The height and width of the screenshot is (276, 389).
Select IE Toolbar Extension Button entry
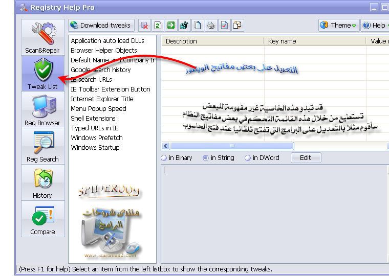tap(111, 89)
